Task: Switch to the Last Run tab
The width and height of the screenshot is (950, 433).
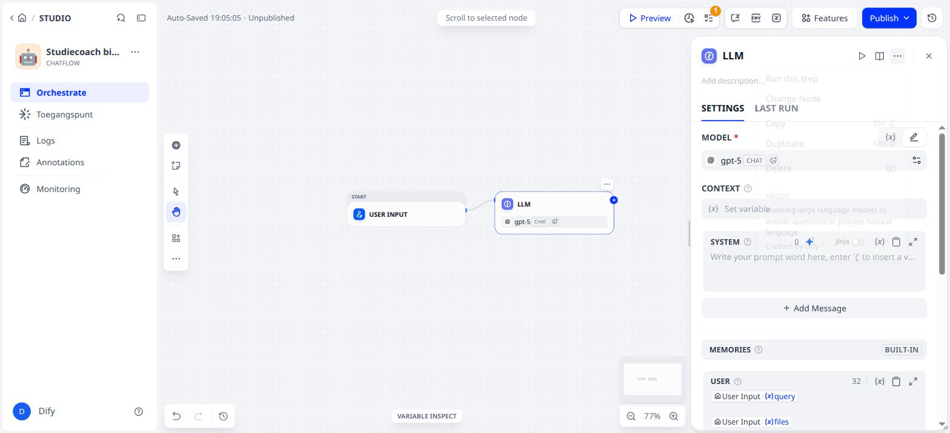Action: 776,108
